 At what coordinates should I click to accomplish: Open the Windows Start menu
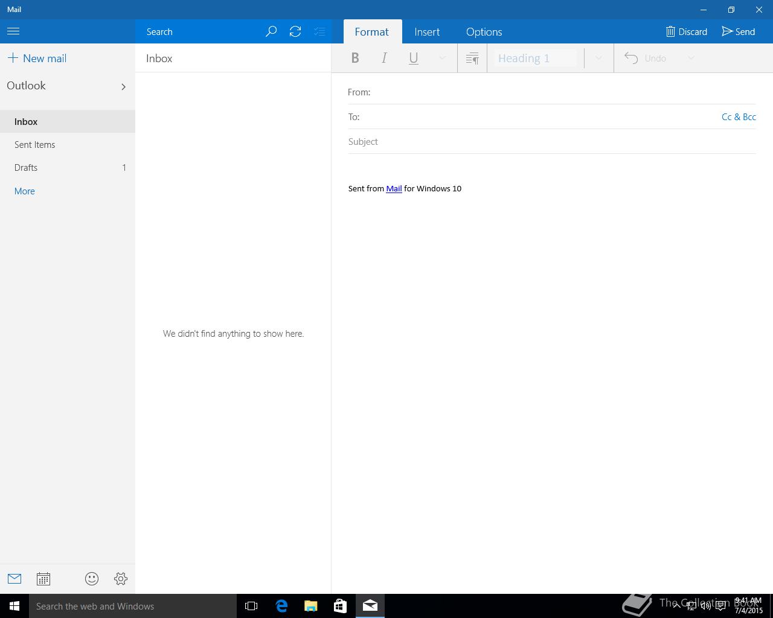point(14,606)
